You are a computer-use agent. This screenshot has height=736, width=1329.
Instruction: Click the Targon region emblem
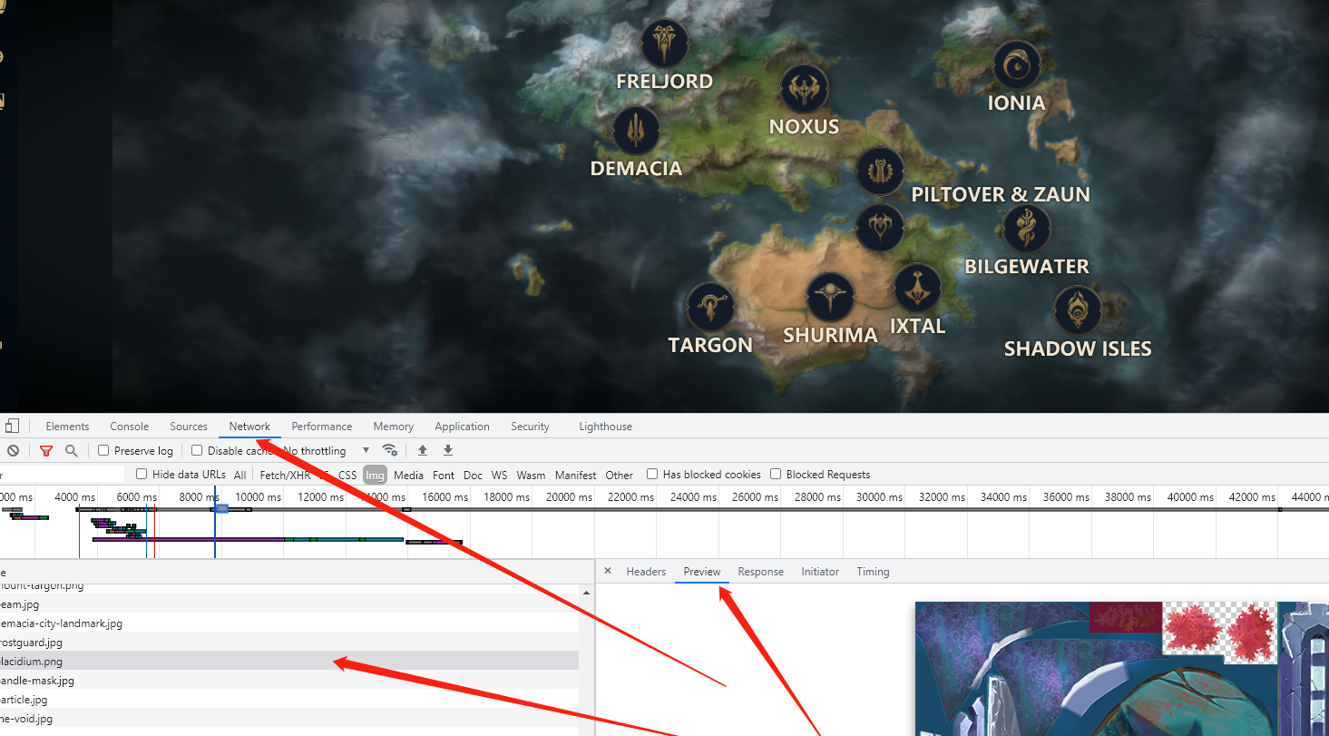click(x=710, y=307)
